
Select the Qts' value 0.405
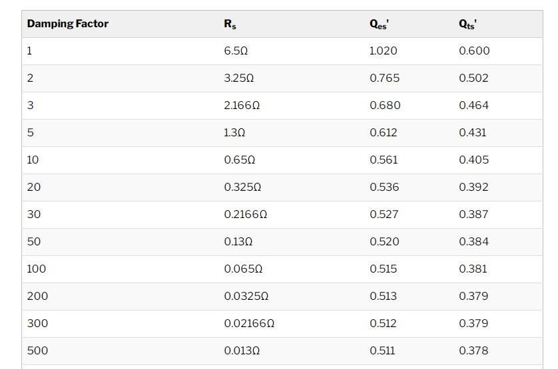click(x=473, y=160)
